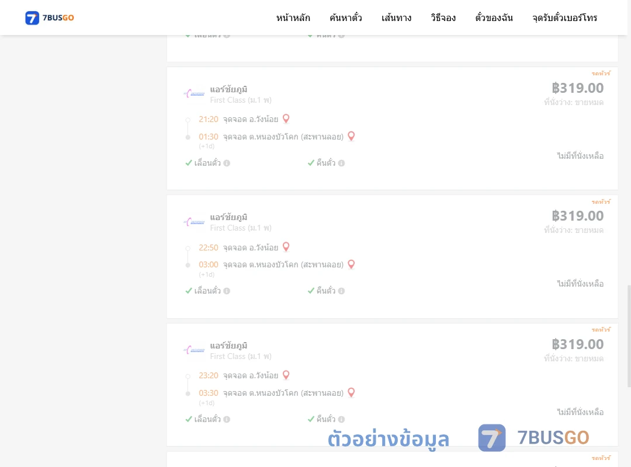Click arrival time 03:00

pyautogui.click(x=209, y=264)
